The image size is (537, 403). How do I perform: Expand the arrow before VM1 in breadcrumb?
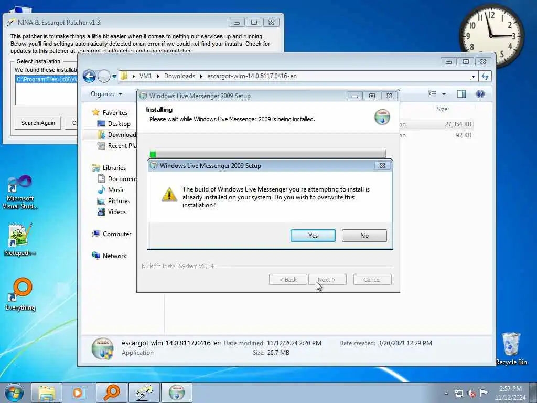click(134, 76)
